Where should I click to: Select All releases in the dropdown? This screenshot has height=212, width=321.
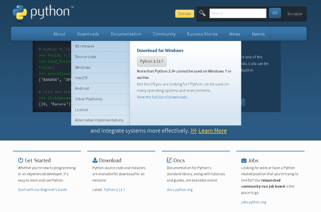point(85,46)
